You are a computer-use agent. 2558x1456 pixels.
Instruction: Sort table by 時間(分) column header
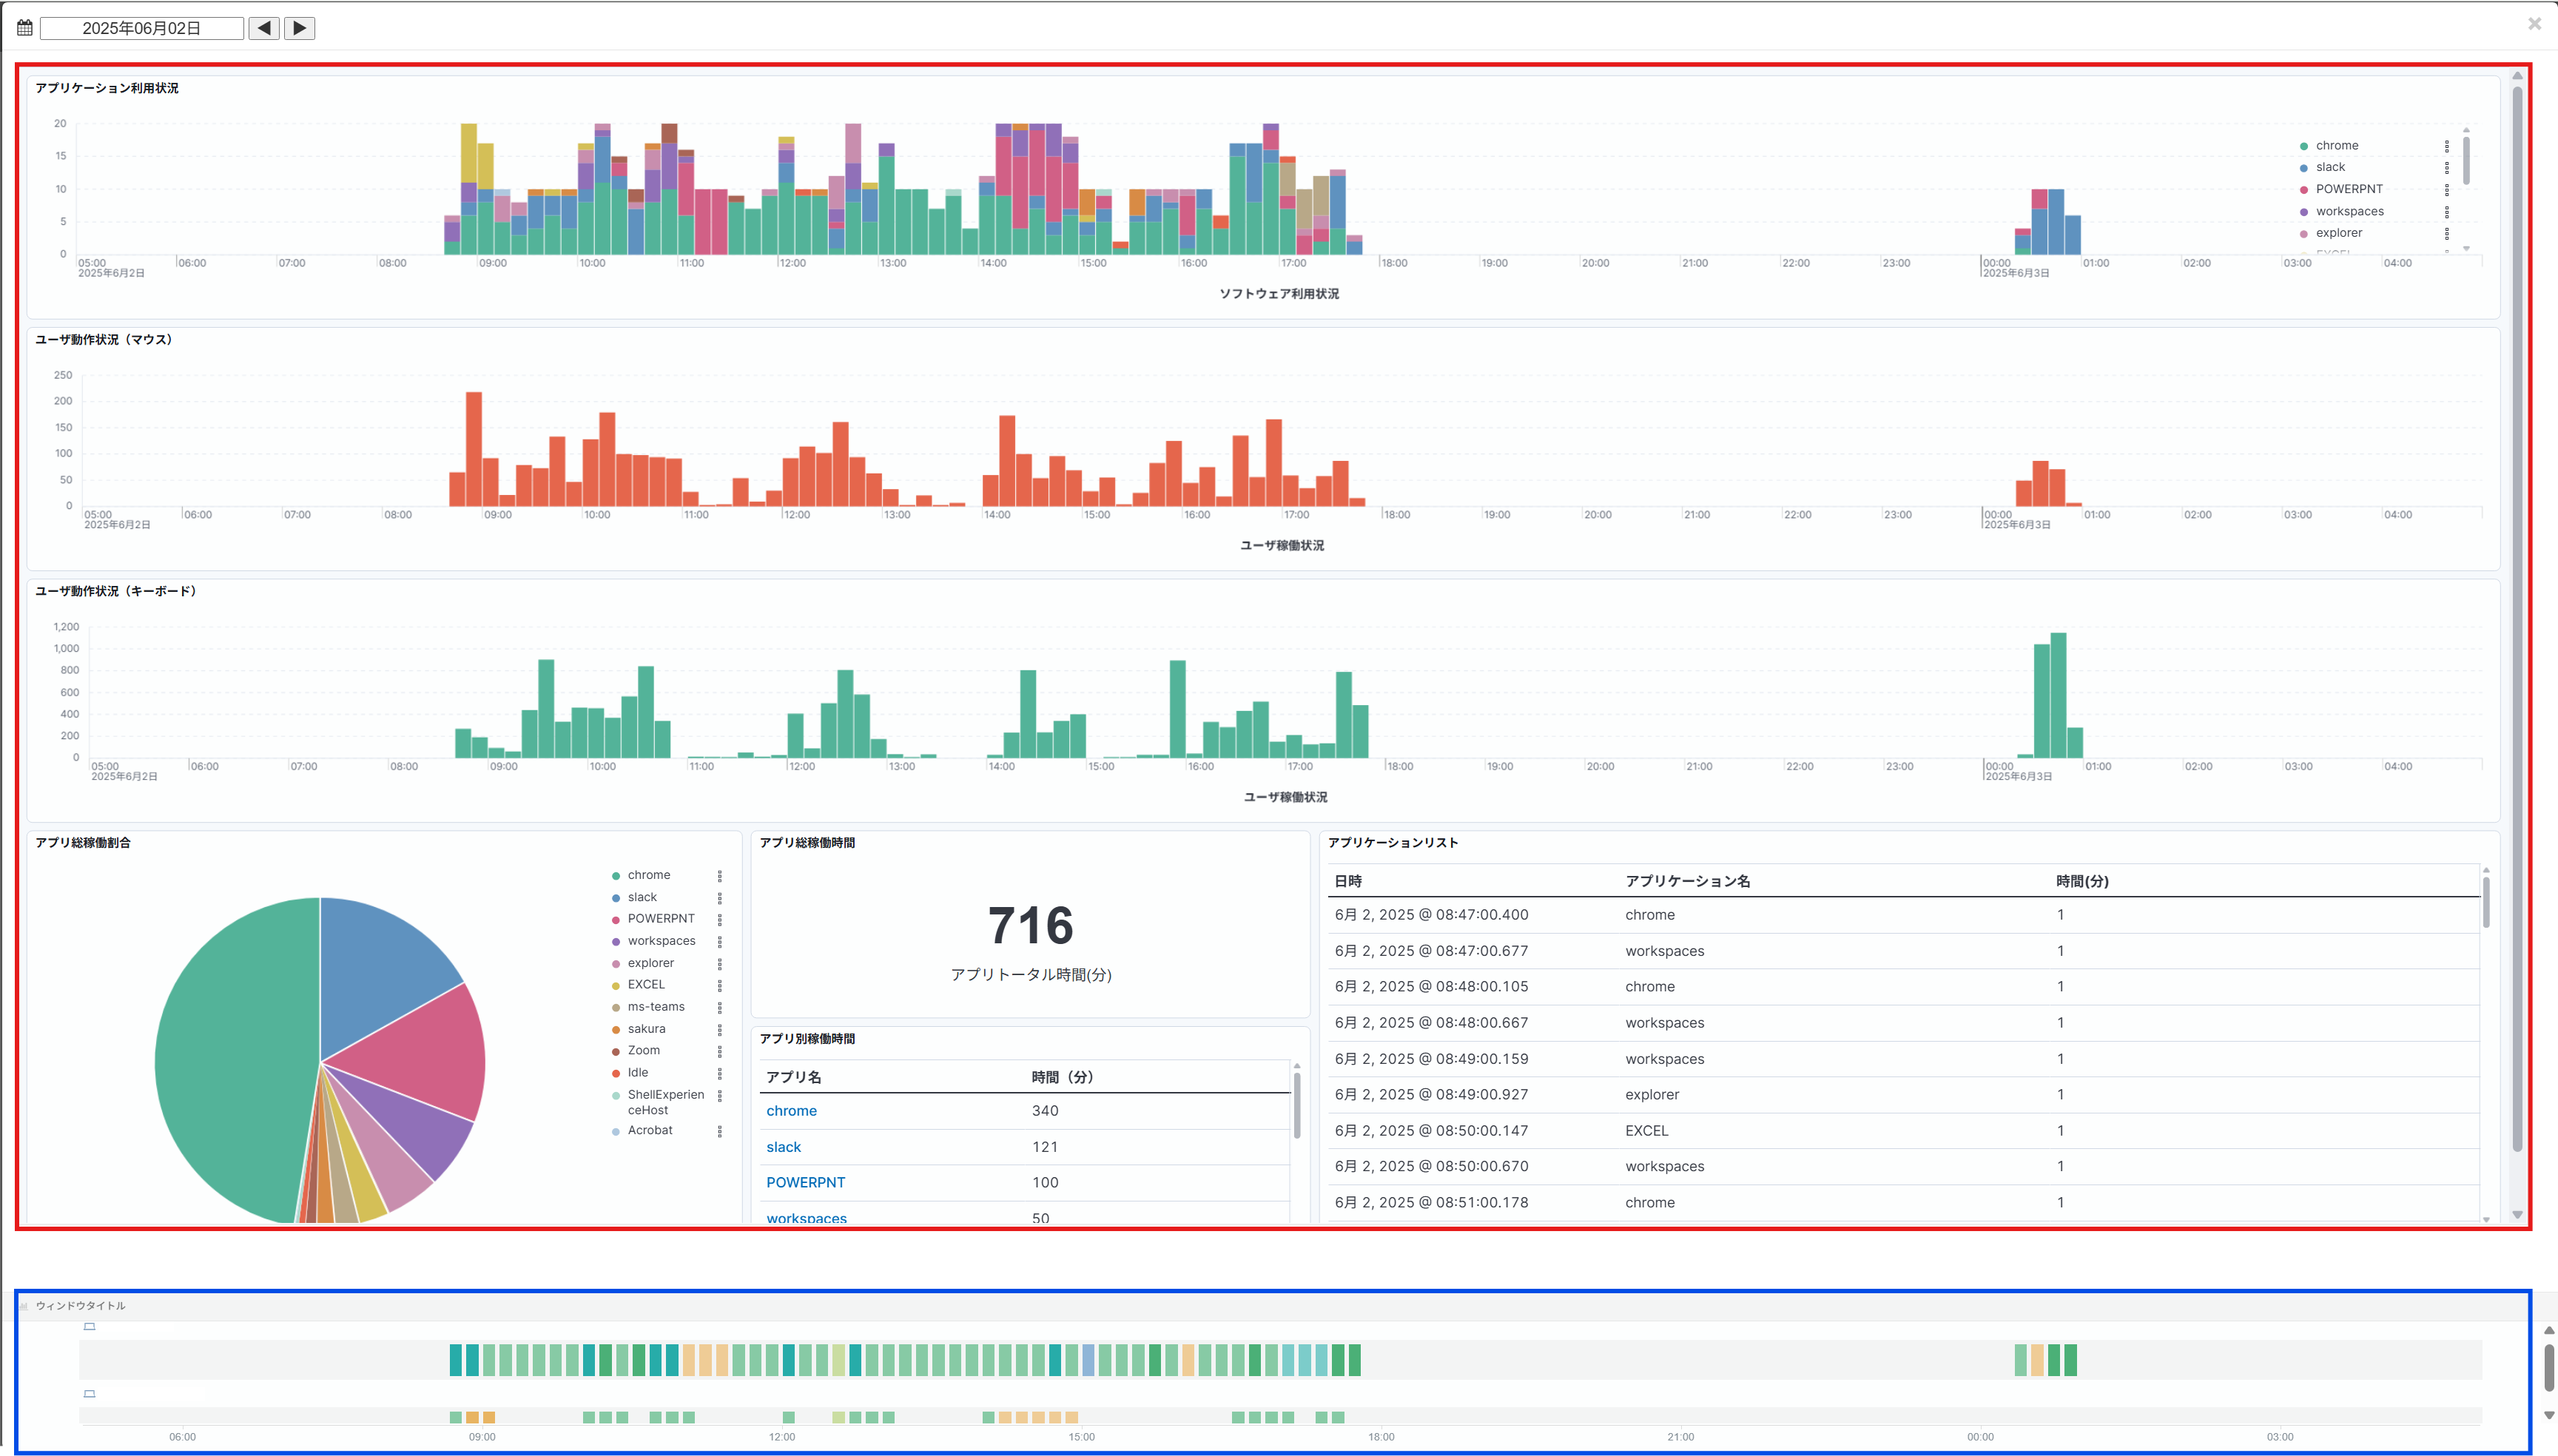point(2081,881)
